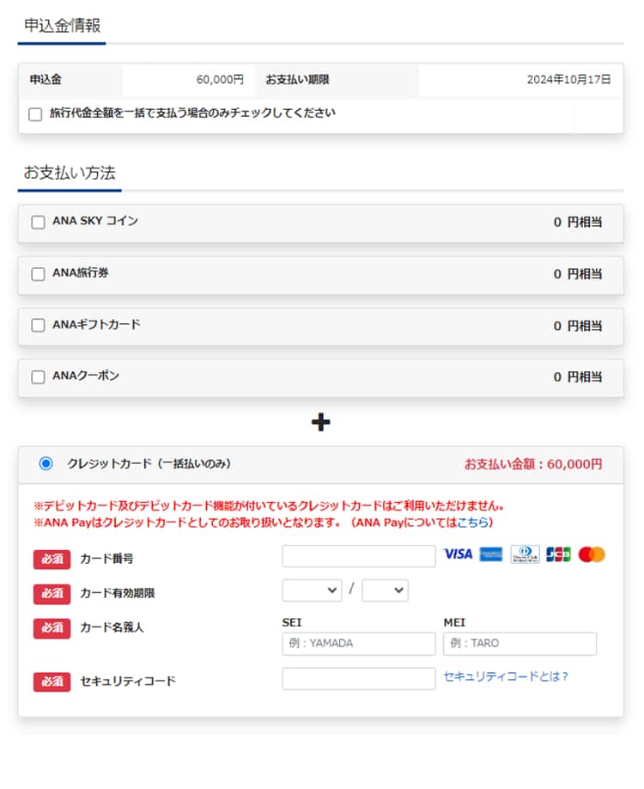The image size is (644, 789).
Task: Tick the ANA旅行券 checkbox
Action: pyautogui.click(x=38, y=274)
